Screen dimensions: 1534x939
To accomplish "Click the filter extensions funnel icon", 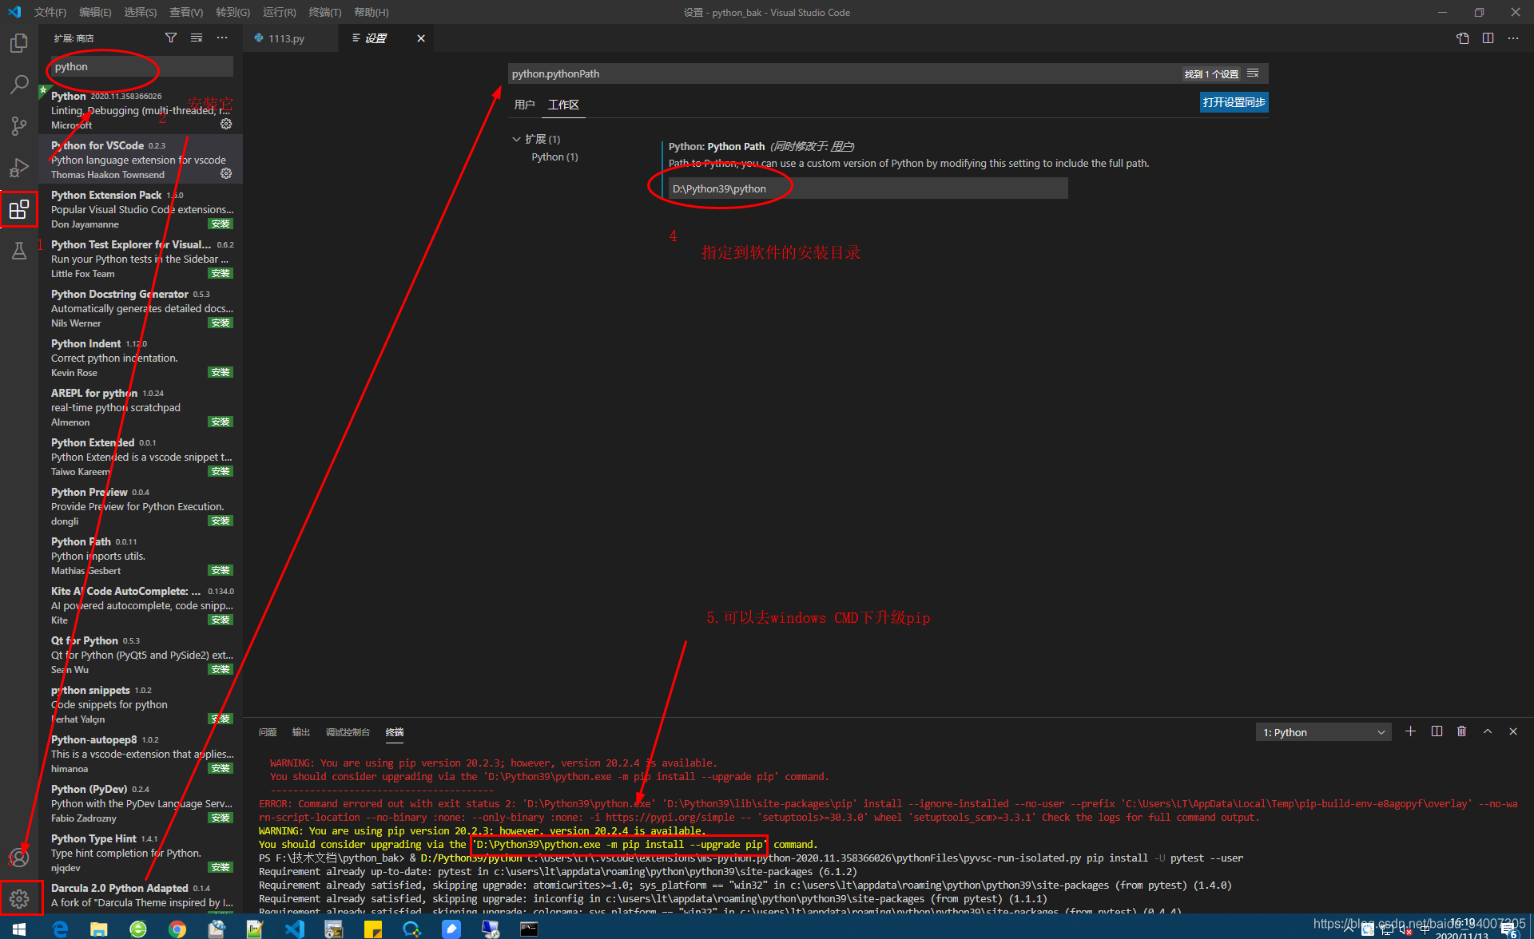I will 171,38.
